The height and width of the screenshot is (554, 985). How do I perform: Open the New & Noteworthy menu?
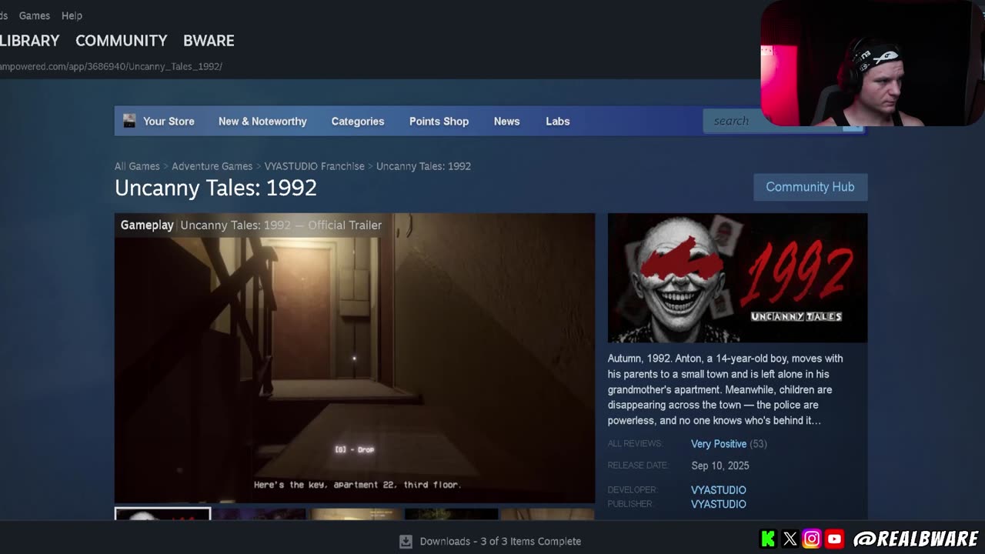pyautogui.click(x=262, y=122)
